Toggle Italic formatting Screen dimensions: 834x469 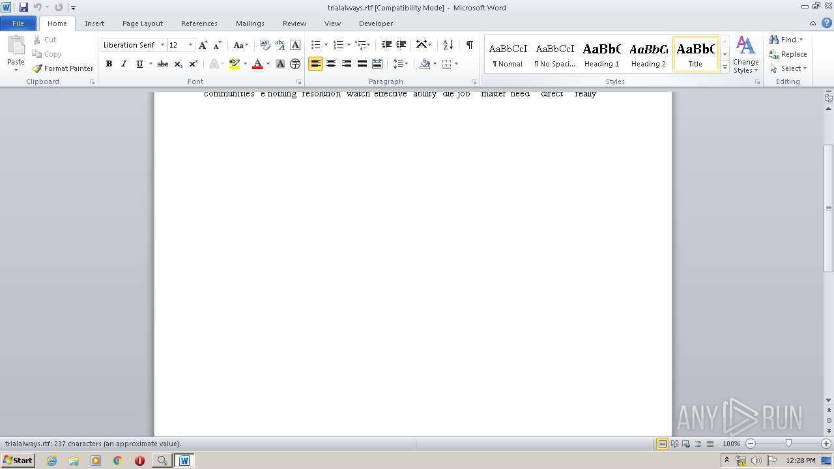coord(124,64)
